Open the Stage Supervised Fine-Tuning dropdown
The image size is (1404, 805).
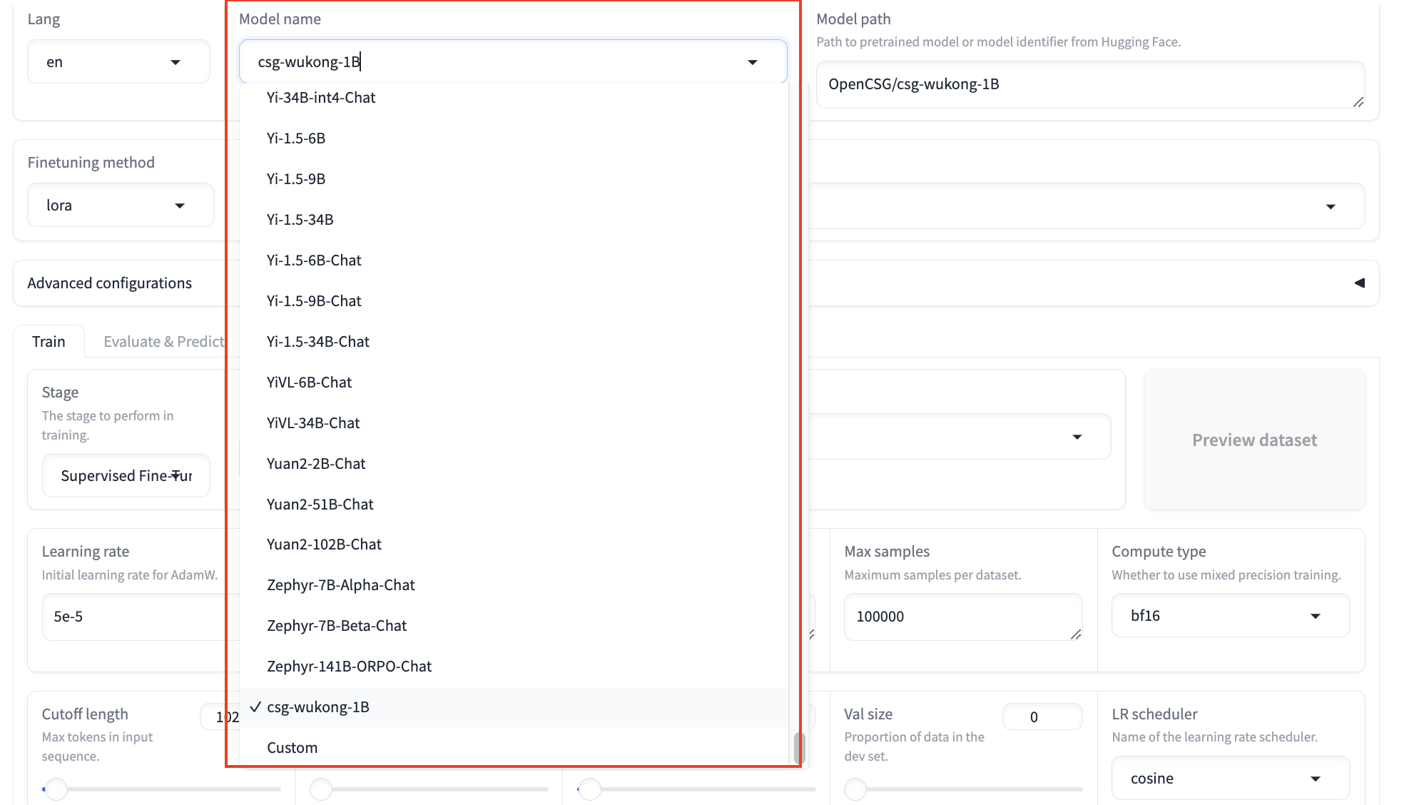coord(126,476)
